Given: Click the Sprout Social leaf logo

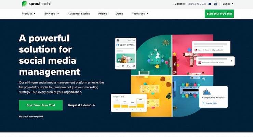Looking at the screenshot, I should click(24, 4).
